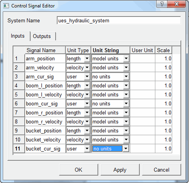Click the Apply button
The width and height of the screenshot is (189, 183).
pos(120,170)
